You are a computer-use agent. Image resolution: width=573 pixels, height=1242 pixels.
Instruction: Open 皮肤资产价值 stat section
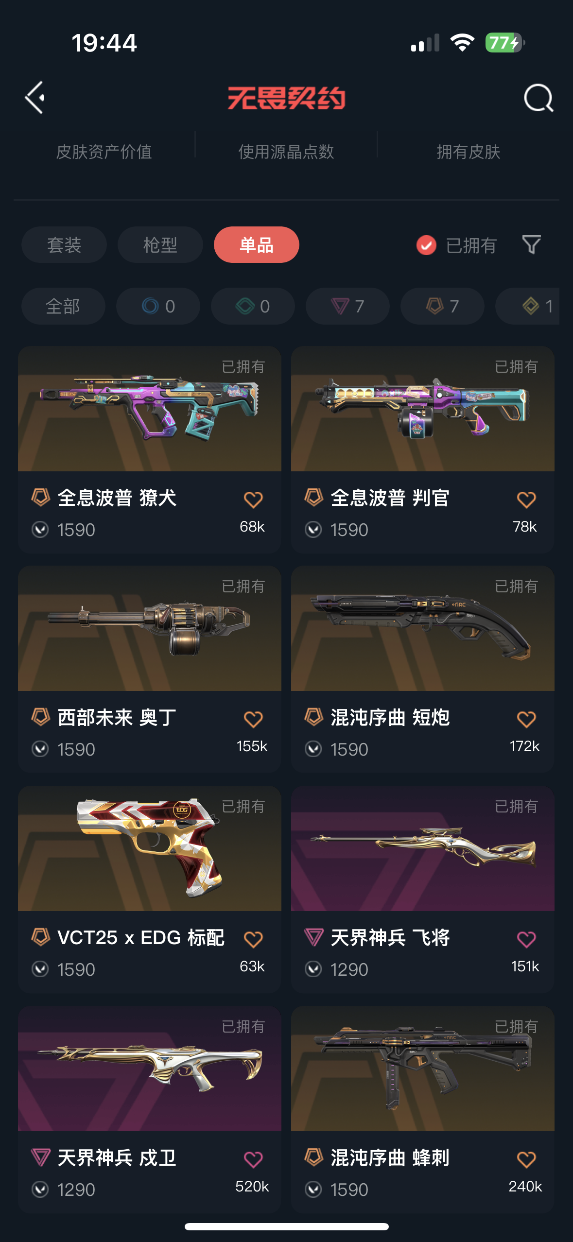click(104, 152)
